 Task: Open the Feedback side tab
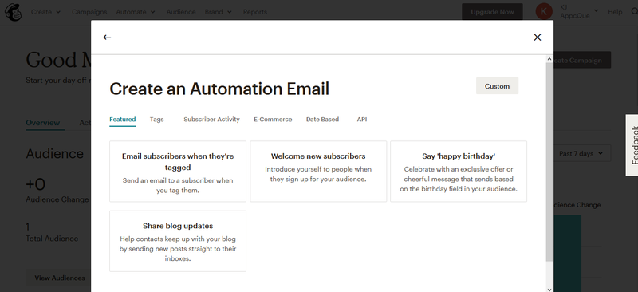(x=632, y=145)
